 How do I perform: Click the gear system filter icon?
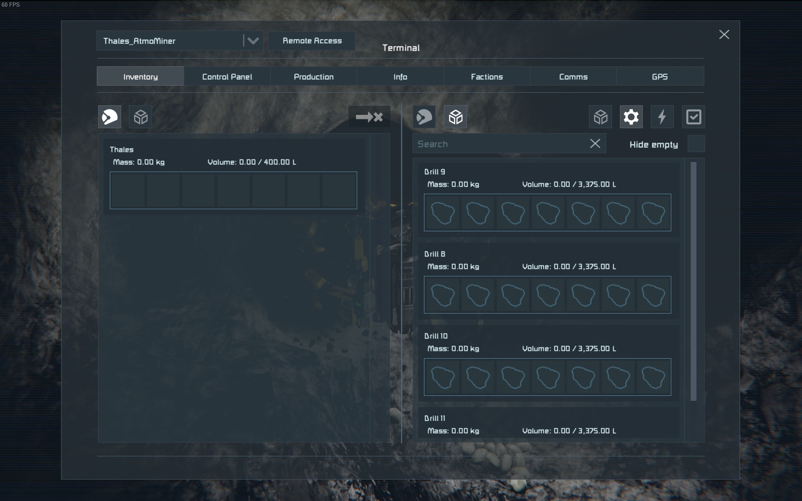pyautogui.click(x=631, y=117)
